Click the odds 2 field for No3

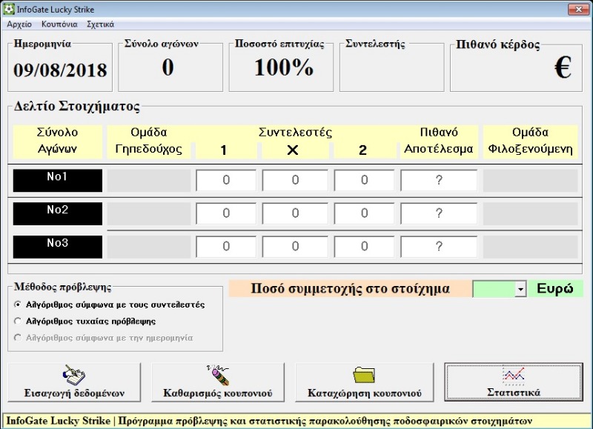tap(363, 246)
